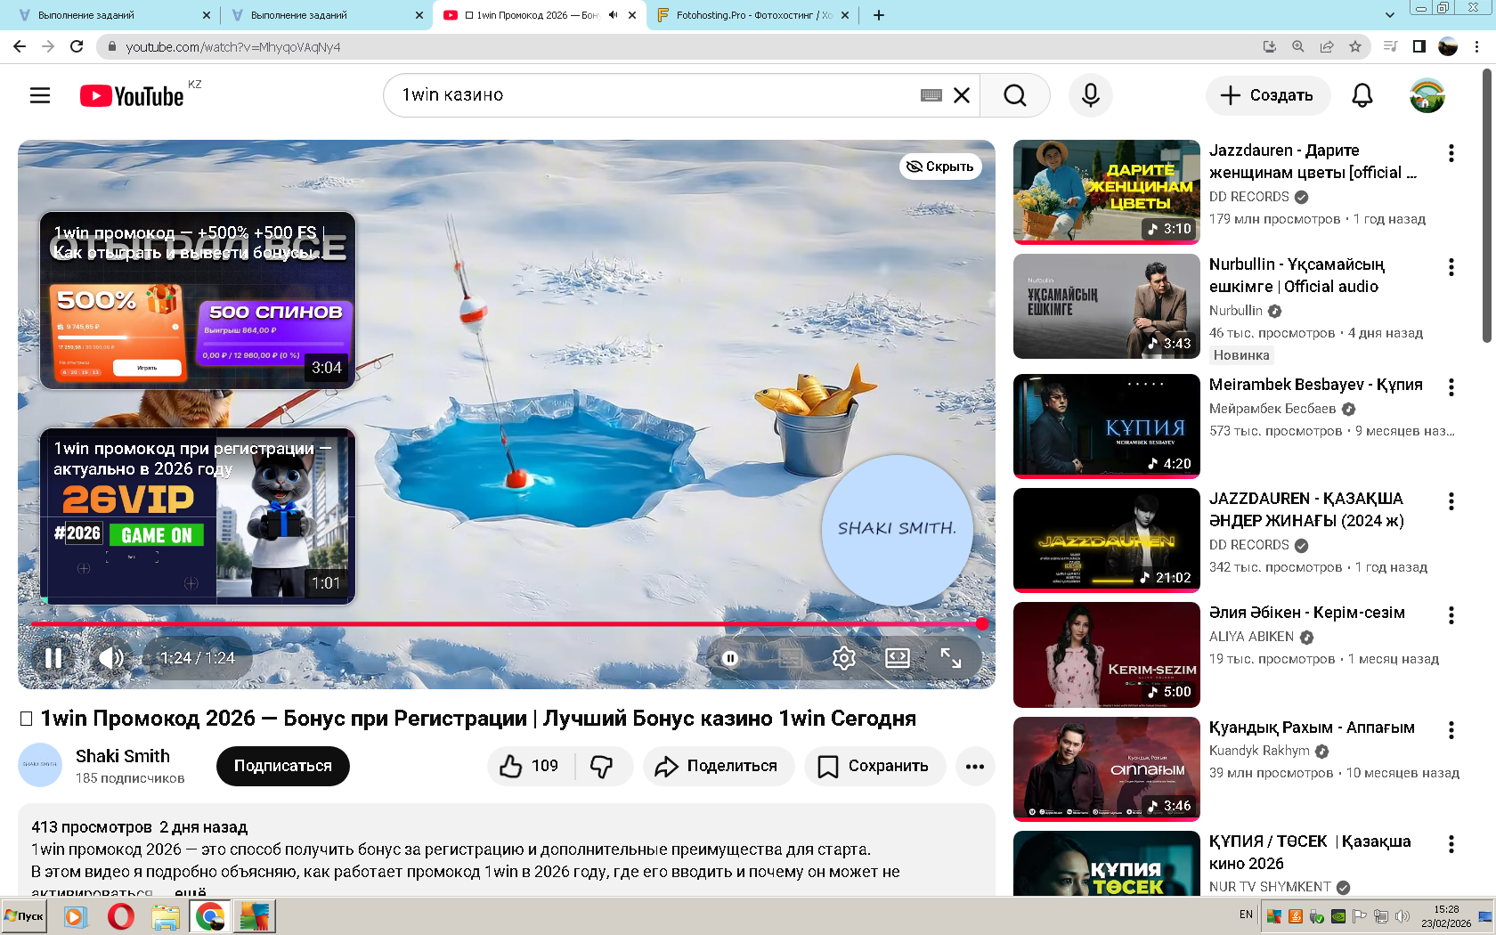Image resolution: width=1496 pixels, height=935 pixels.
Task: Toggle the autoplay switch in player
Action: [x=730, y=658]
